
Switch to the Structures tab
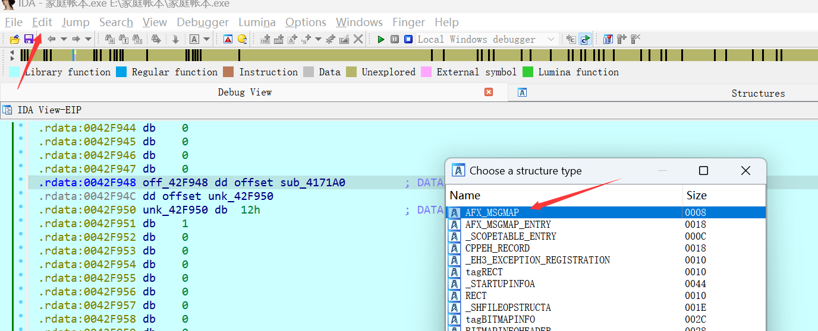pos(758,93)
